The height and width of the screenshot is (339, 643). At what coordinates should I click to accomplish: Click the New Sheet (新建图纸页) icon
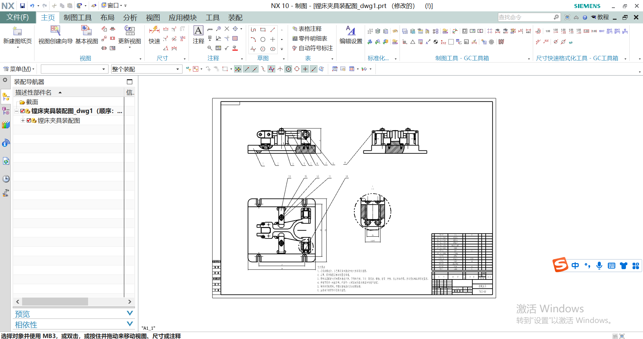[17, 31]
